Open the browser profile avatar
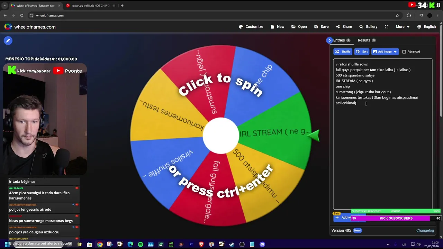This screenshot has width=443, height=249. (430, 15)
